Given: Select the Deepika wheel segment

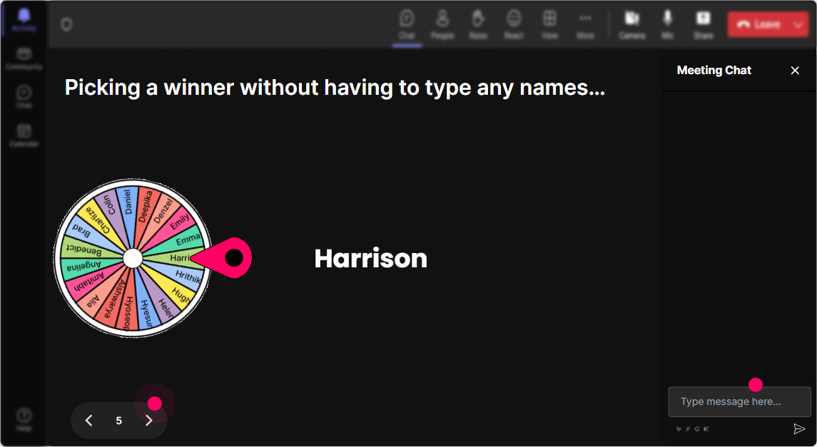Looking at the screenshot, I should point(146,207).
